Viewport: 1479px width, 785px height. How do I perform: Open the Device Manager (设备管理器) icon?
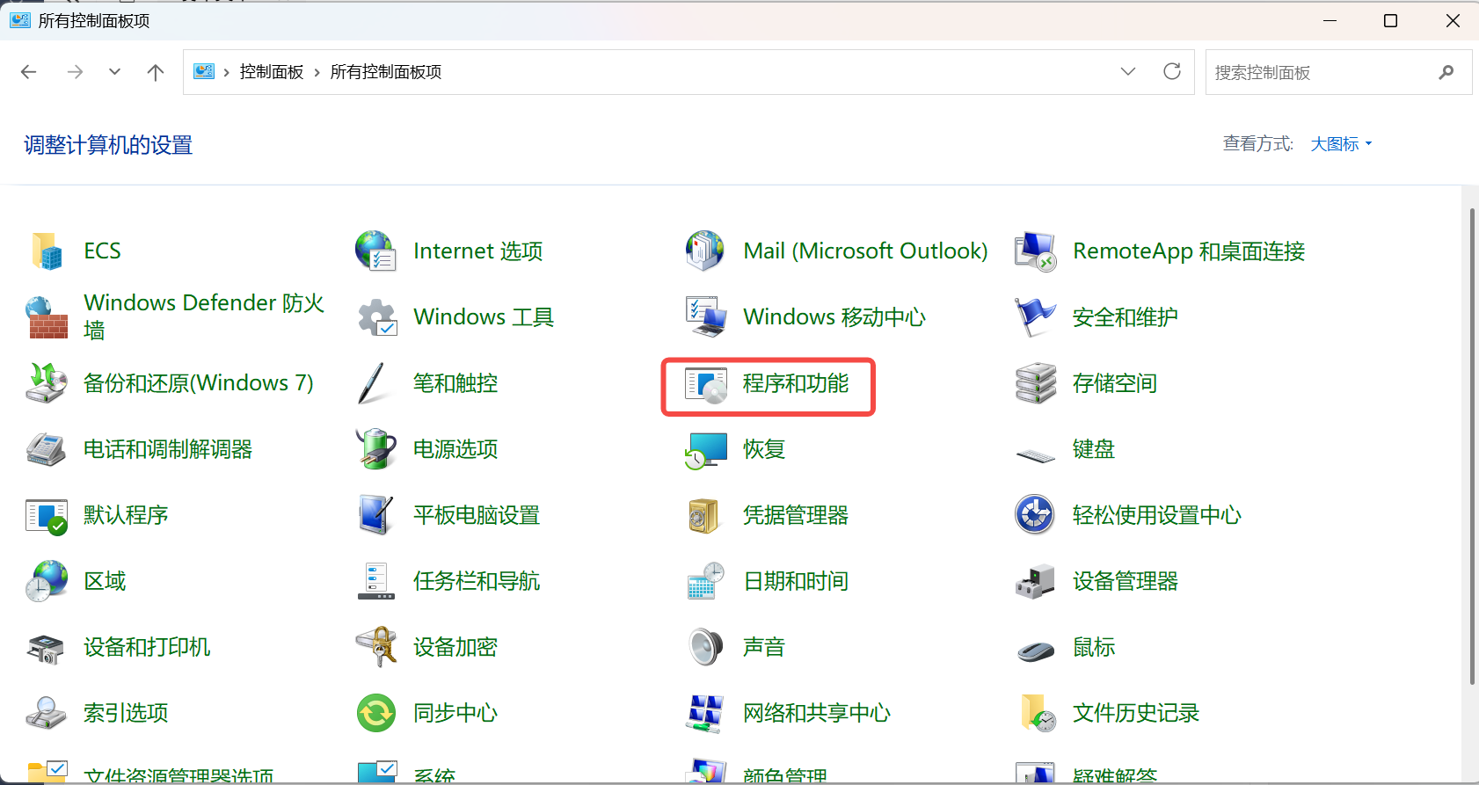[x=1035, y=582]
